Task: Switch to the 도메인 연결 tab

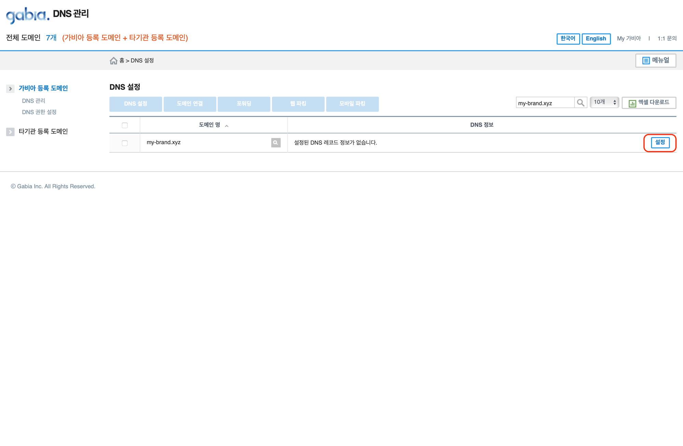Action: point(190,104)
